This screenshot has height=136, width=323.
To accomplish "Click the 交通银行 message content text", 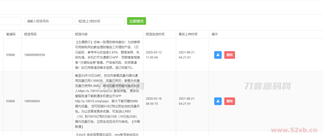I will (107, 55).
